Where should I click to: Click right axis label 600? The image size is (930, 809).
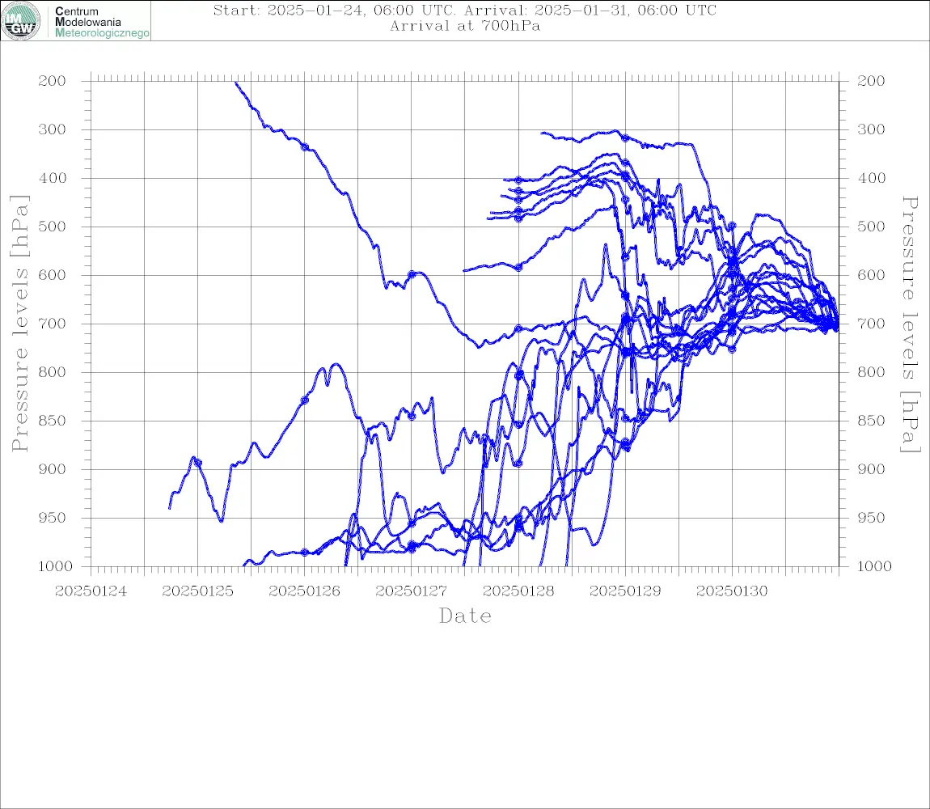click(871, 275)
